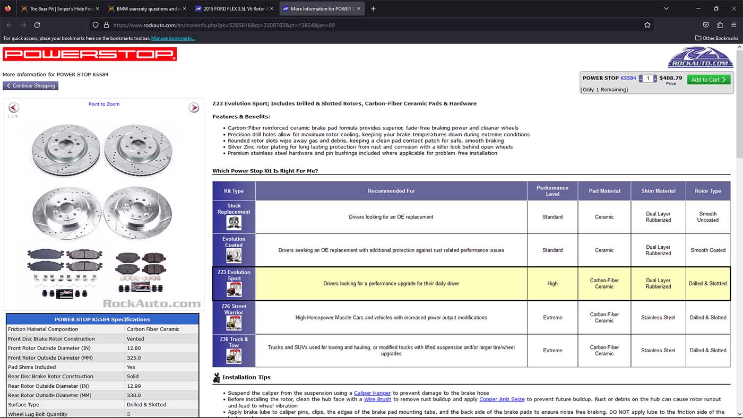Click the Smooth Uncoated rotor type cell
The image size is (743, 418).
[708, 217]
